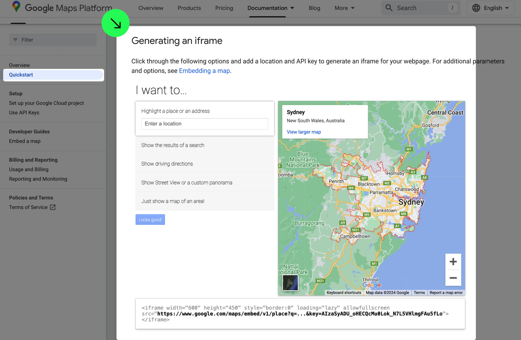Click the Billing and Reporting sidebar heading
Viewport: 521px width, 340px height.
[x=33, y=160]
